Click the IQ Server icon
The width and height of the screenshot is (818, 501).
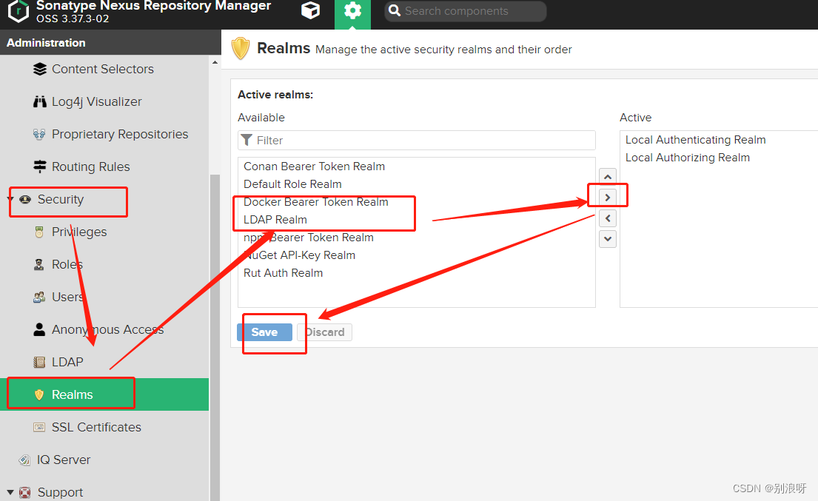24,460
